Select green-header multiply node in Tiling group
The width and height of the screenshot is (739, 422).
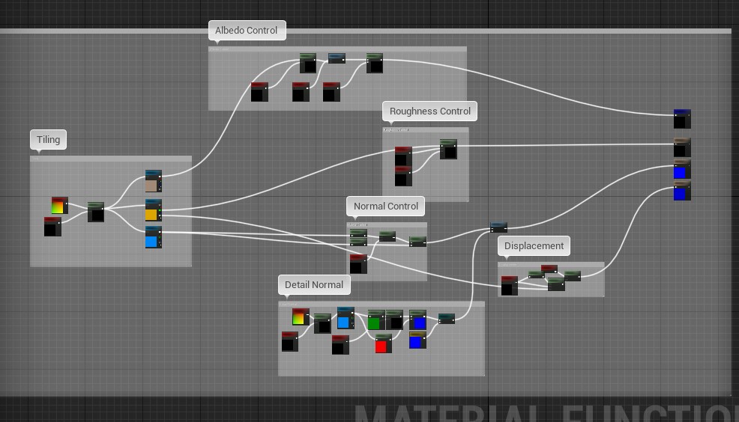pos(96,212)
